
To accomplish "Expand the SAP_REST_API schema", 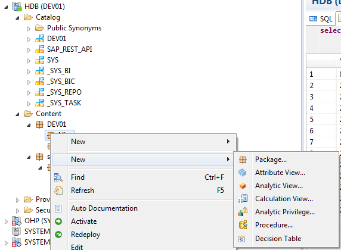I will pos(29,50).
